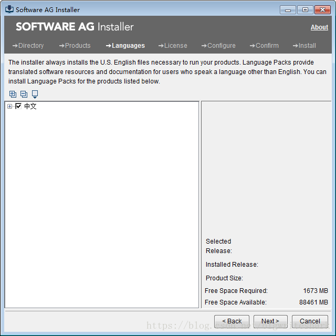This screenshot has width=336, height=336.
Task: Select the 中文 language row
Action: [30, 106]
